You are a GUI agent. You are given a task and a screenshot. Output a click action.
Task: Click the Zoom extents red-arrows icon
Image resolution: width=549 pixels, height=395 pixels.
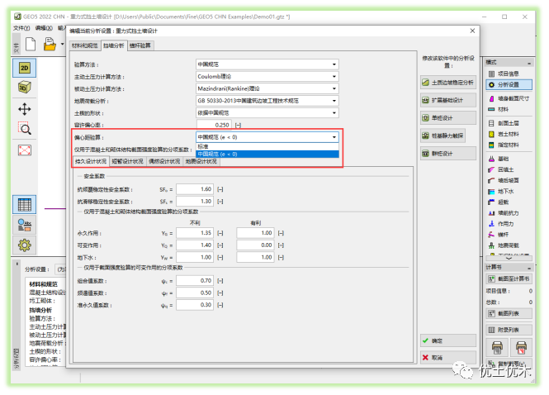coord(25,150)
